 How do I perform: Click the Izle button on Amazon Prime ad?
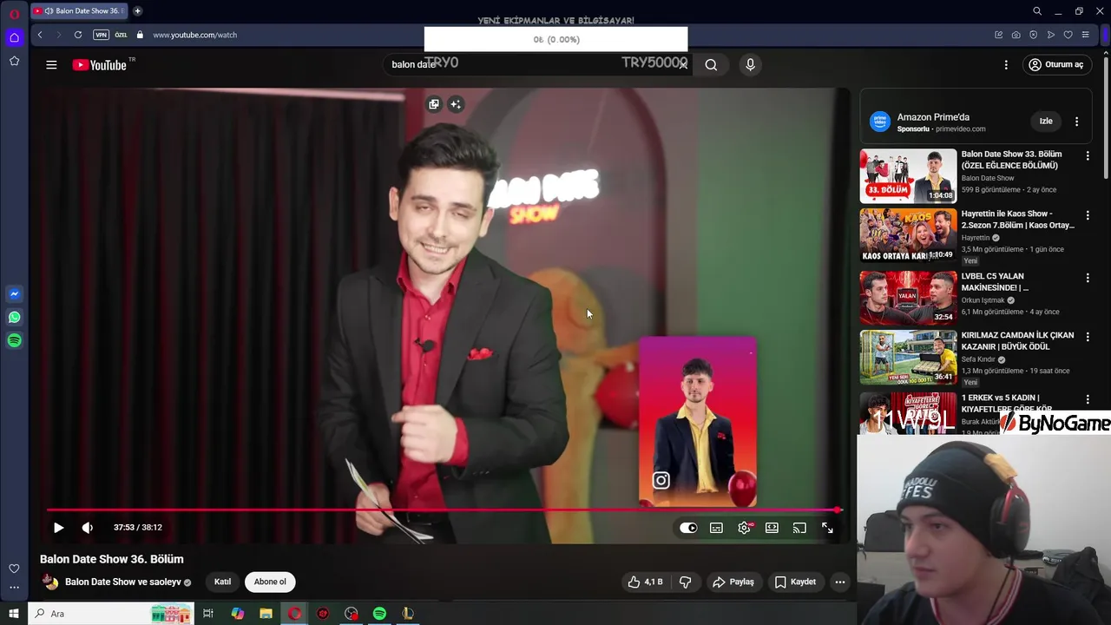click(1046, 122)
